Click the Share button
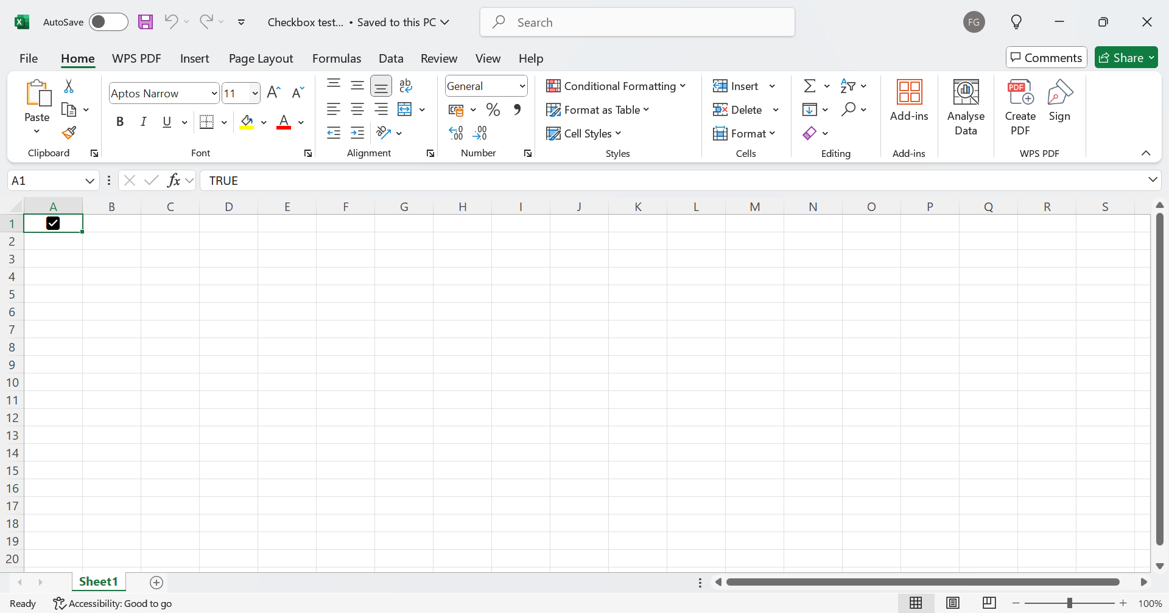The width and height of the screenshot is (1169, 613). pos(1125,58)
